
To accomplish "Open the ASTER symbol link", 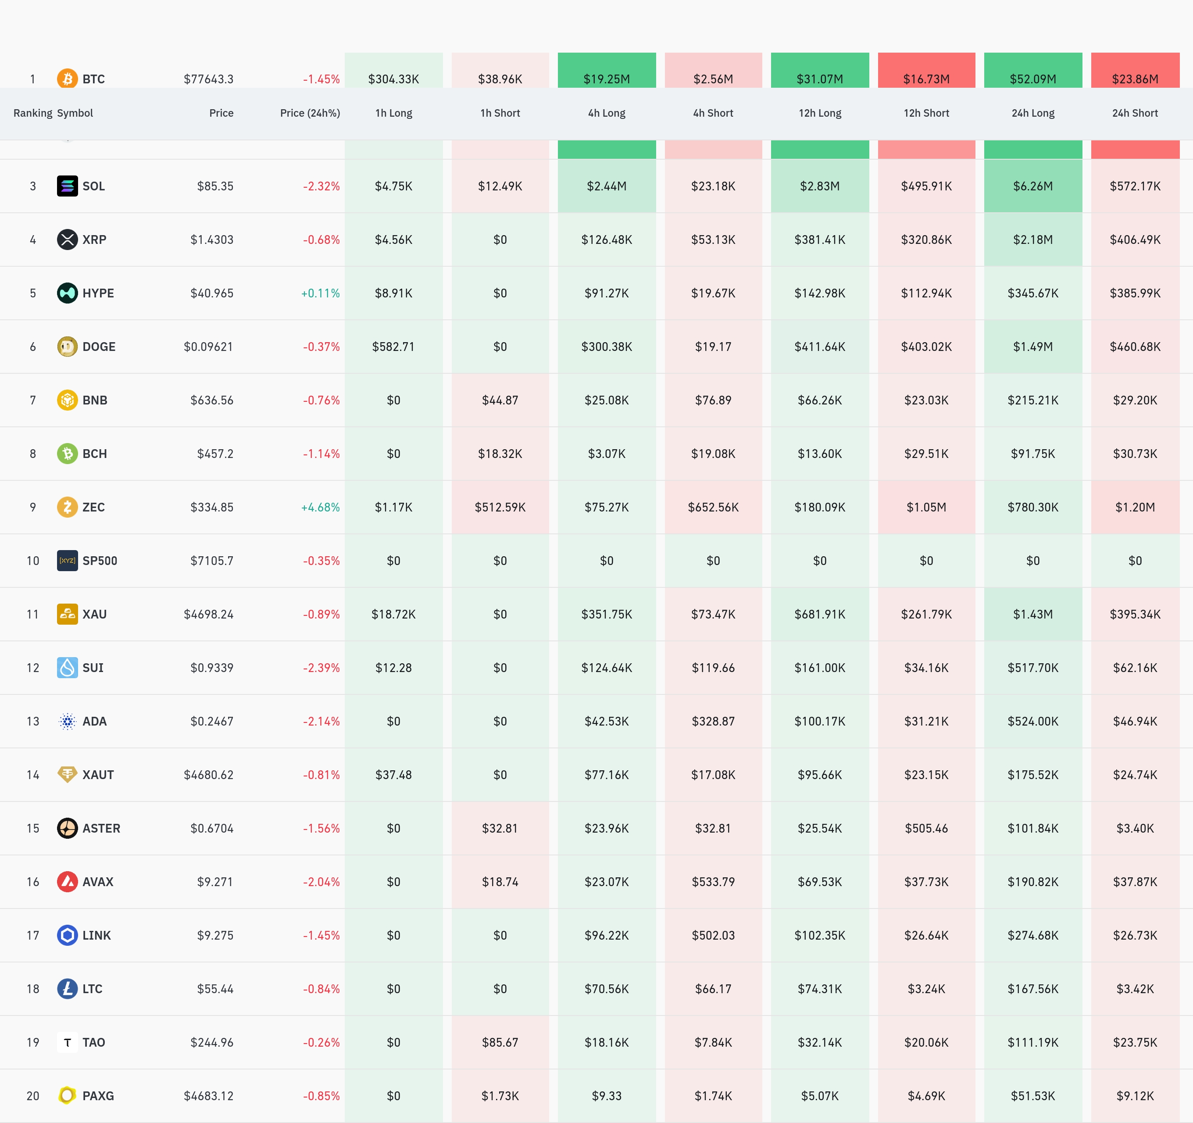I will pyautogui.click(x=101, y=828).
